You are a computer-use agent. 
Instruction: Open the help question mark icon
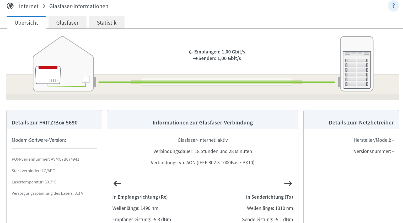393,6
